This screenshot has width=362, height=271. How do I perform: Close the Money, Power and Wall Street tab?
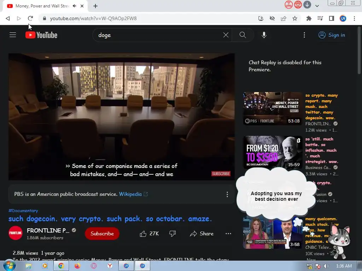(x=82, y=6)
